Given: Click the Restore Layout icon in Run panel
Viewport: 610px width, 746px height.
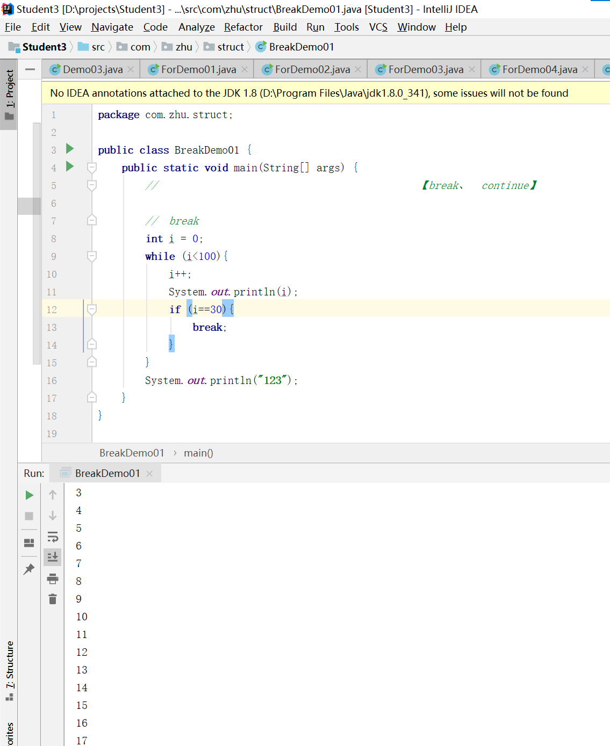Looking at the screenshot, I should (x=30, y=543).
